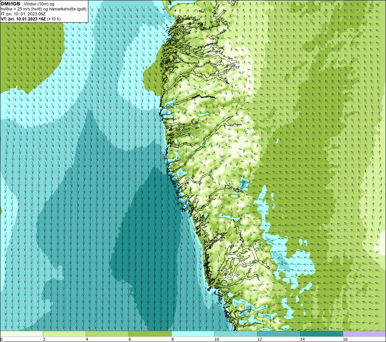Screen dimensions: 386x342
Task: Click the legend scale label "6"
Action: click(130, 340)
